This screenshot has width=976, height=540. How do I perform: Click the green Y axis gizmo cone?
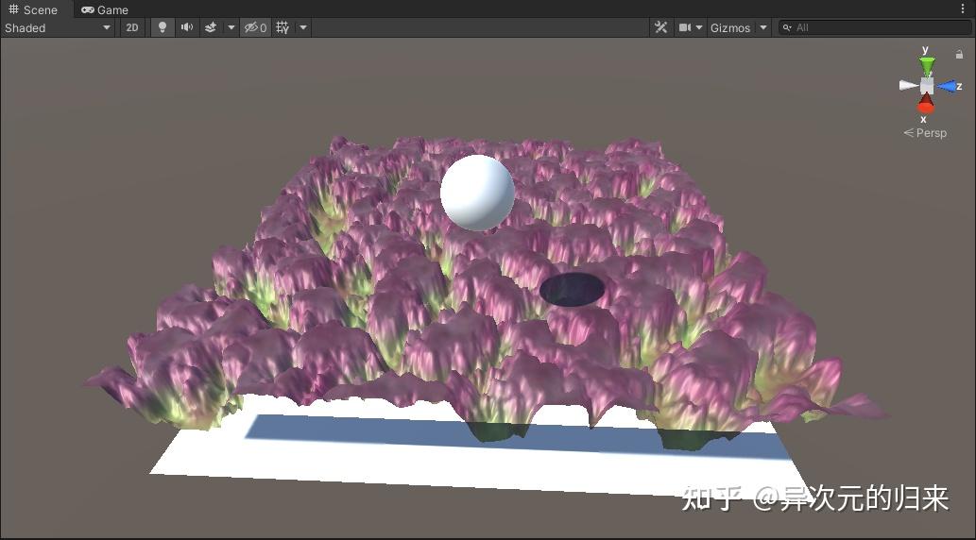[927, 66]
